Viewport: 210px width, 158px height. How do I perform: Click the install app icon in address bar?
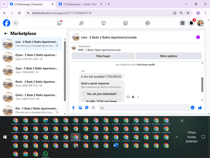coord(174,13)
